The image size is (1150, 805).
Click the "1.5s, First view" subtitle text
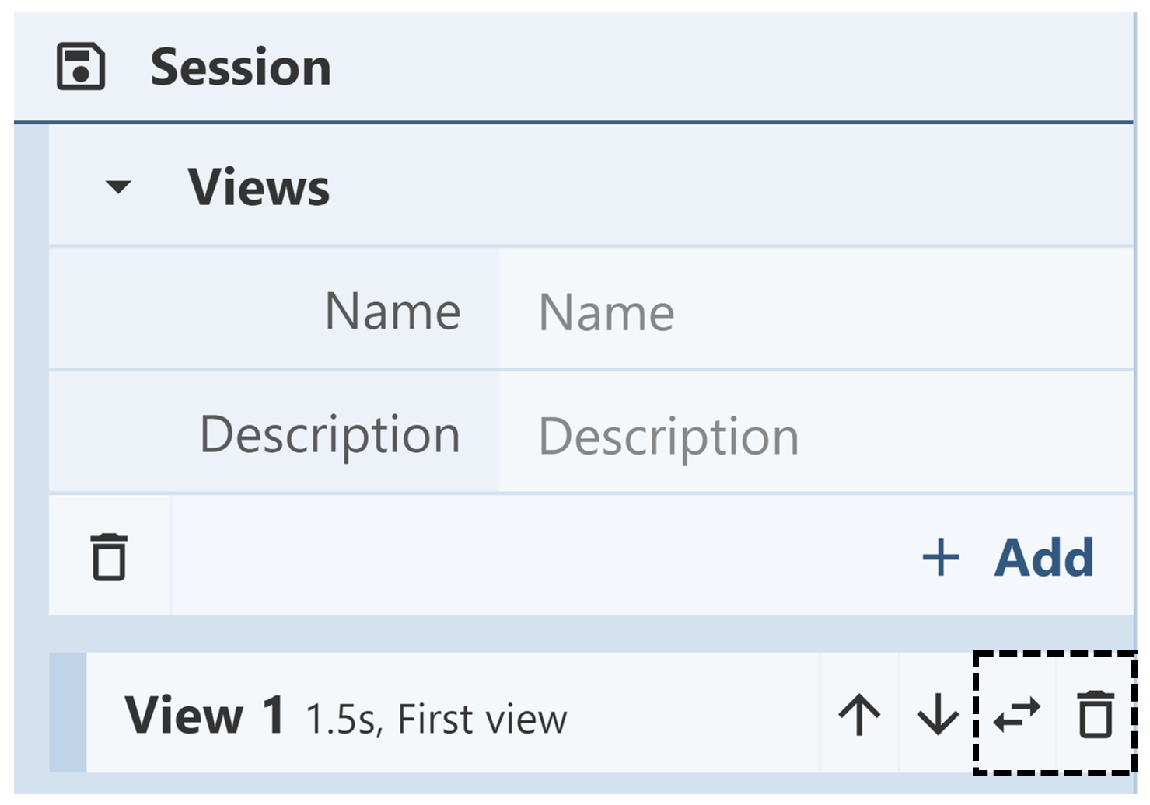[x=436, y=719]
